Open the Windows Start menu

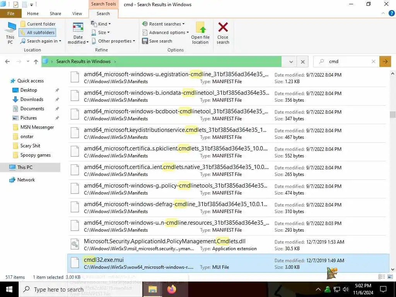9,289
